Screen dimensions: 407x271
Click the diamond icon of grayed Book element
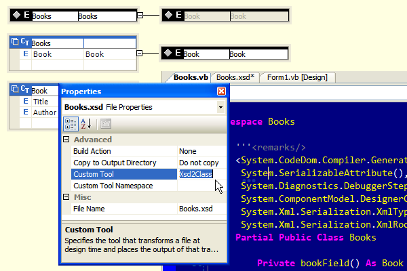coord(168,15)
